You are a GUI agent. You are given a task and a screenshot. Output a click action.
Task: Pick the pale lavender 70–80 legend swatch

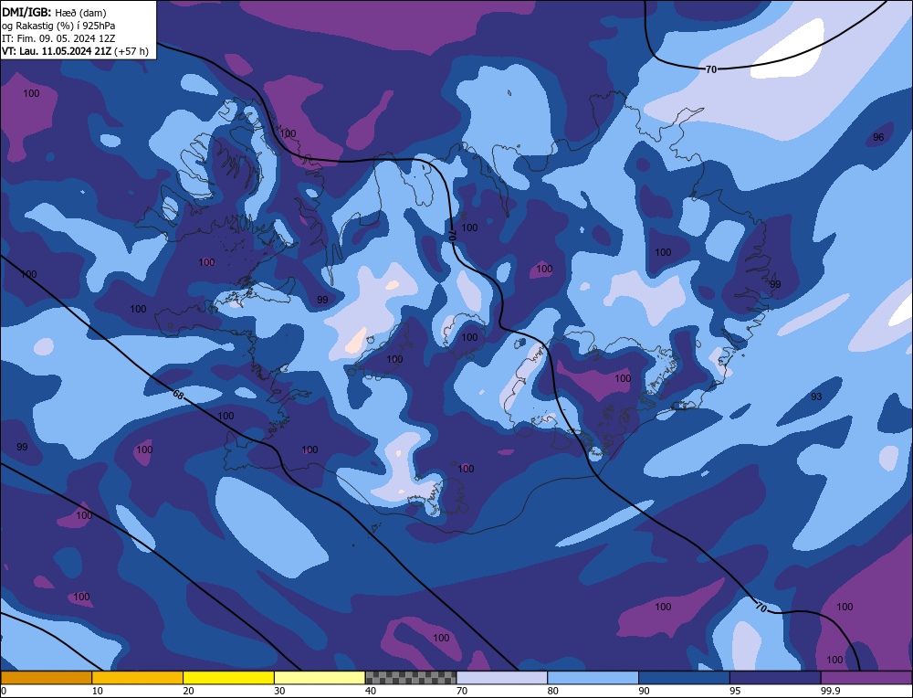[502, 677]
